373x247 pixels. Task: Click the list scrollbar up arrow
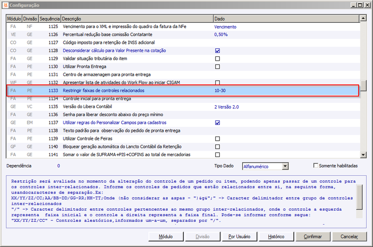pos(363,18)
